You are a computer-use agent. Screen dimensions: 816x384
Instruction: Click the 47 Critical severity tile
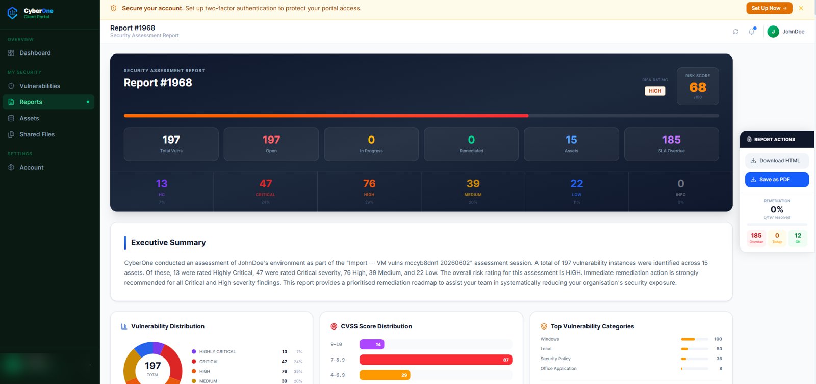pos(265,191)
